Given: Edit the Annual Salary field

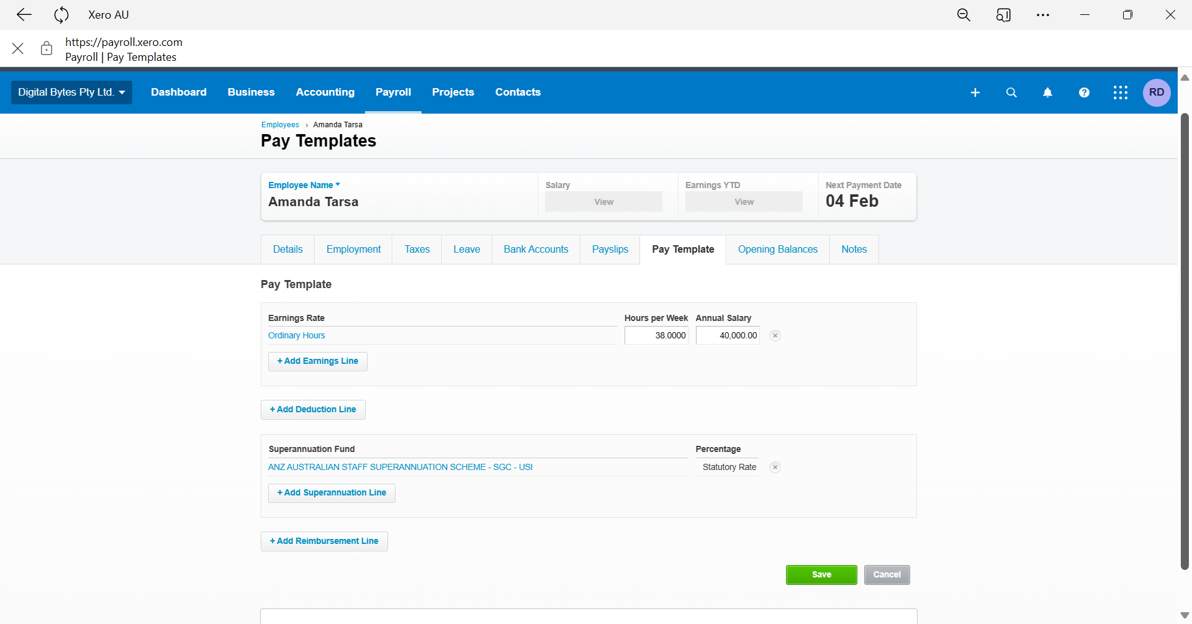Looking at the screenshot, I should [x=728, y=335].
